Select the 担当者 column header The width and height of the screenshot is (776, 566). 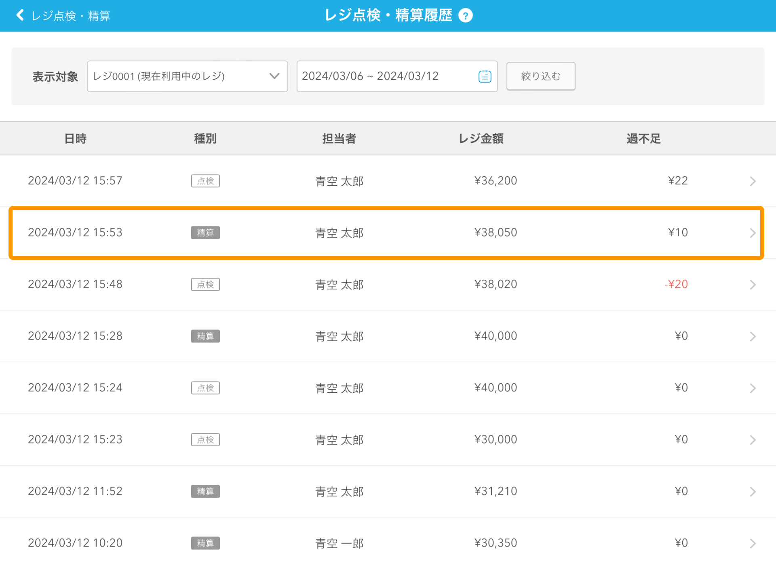(339, 139)
